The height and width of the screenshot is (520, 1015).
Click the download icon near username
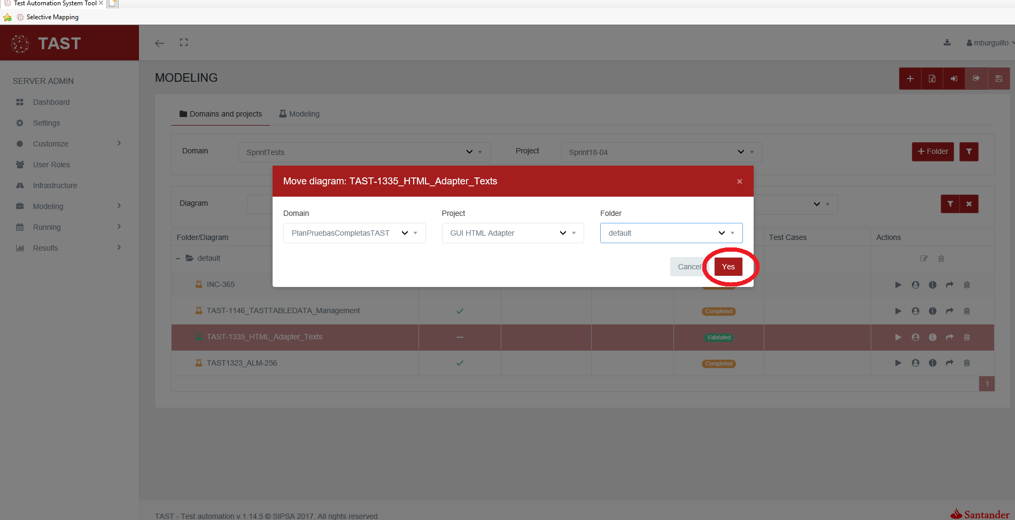(947, 43)
